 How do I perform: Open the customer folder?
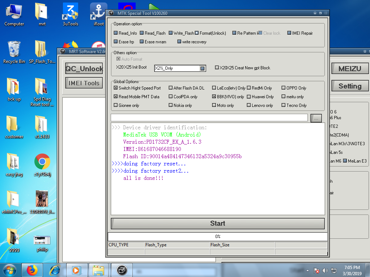point(14,127)
